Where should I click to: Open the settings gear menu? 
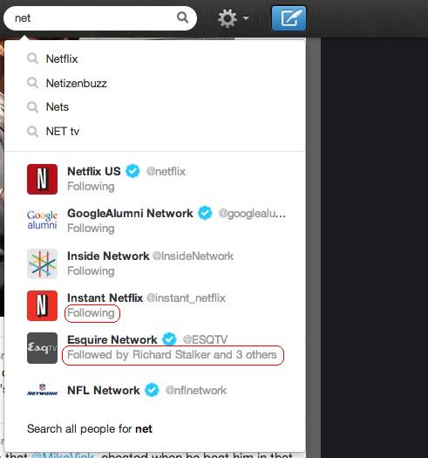click(x=233, y=18)
